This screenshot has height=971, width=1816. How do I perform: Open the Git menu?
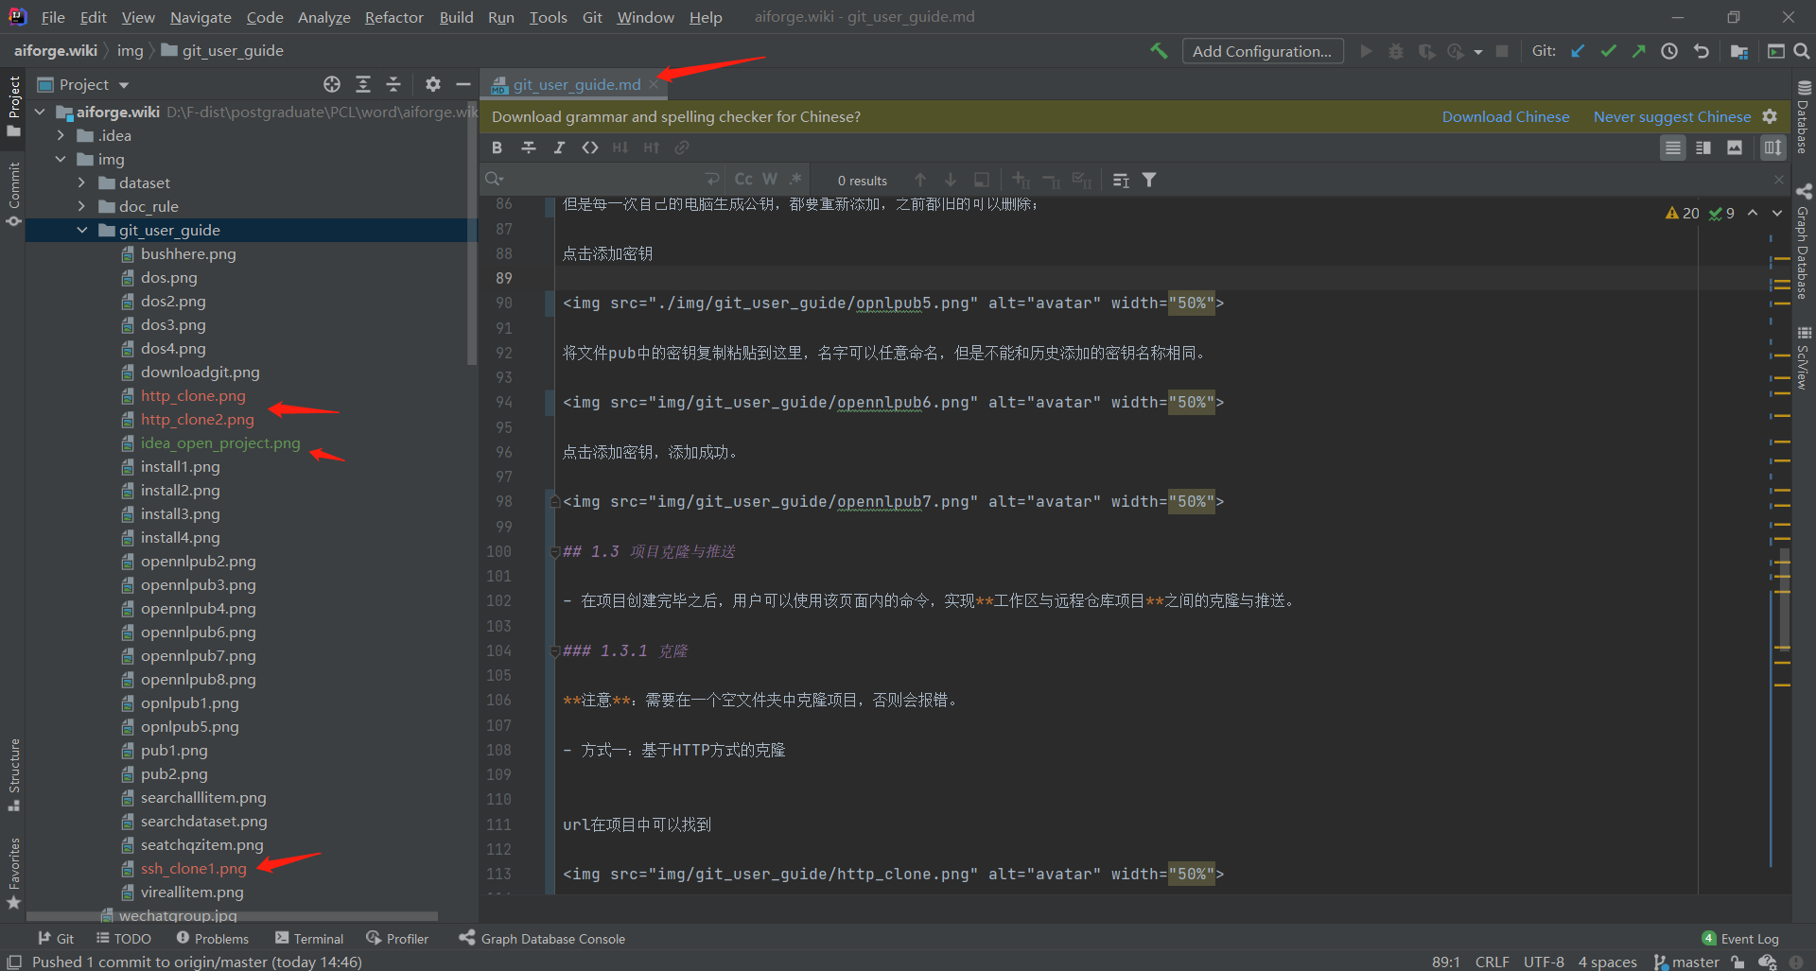(x=592, y=17)
